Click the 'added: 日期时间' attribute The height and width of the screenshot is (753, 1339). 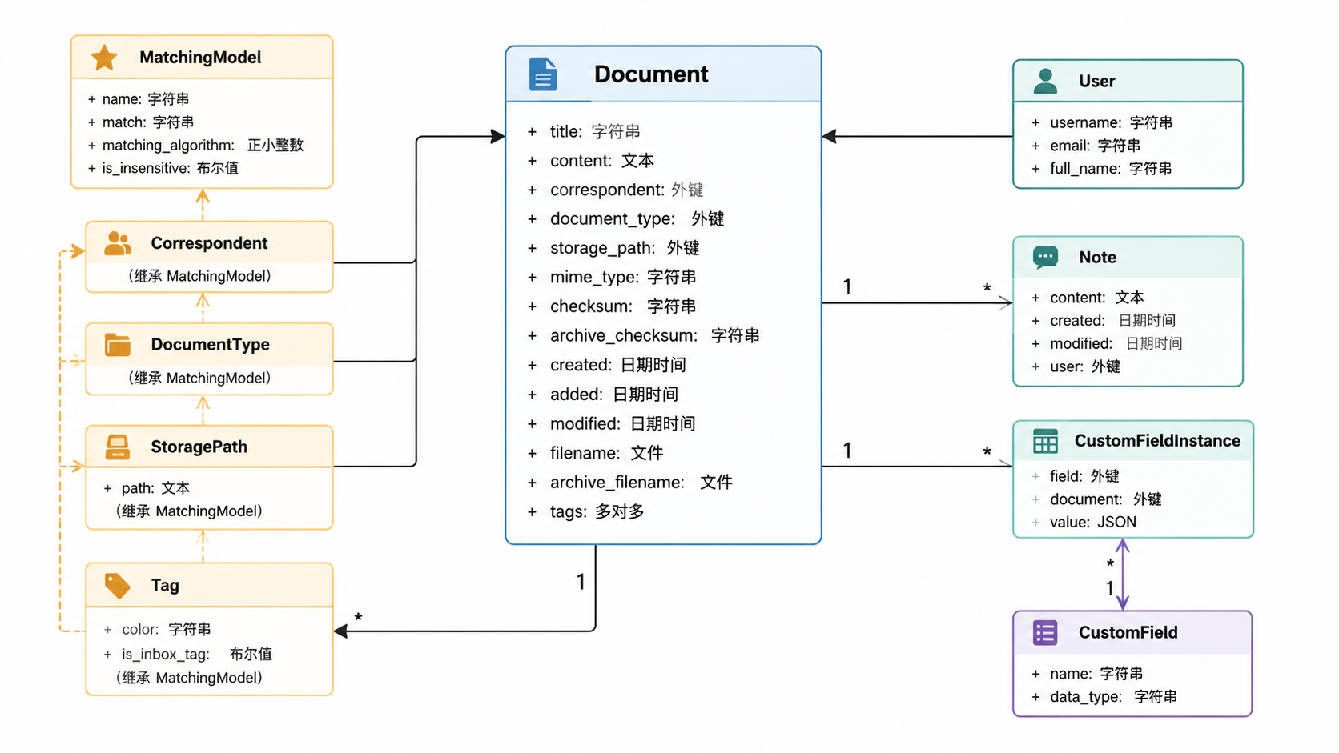tap(602, 395)
